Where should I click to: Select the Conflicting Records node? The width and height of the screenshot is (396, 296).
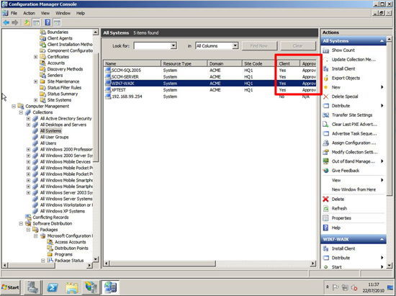(x=50, y=217)
